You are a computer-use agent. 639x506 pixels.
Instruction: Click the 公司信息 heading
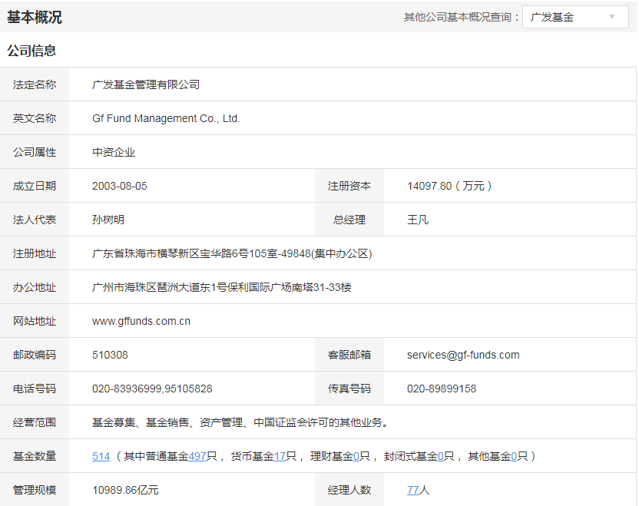(x=31, y=51)
